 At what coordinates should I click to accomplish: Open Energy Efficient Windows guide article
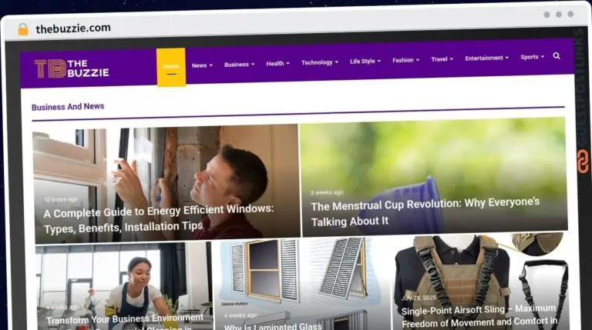(x=159, y=219)
